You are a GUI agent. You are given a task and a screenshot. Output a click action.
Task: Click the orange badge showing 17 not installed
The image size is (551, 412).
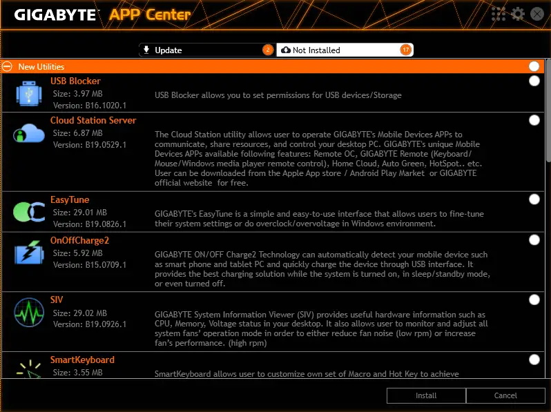coord(405,50)
